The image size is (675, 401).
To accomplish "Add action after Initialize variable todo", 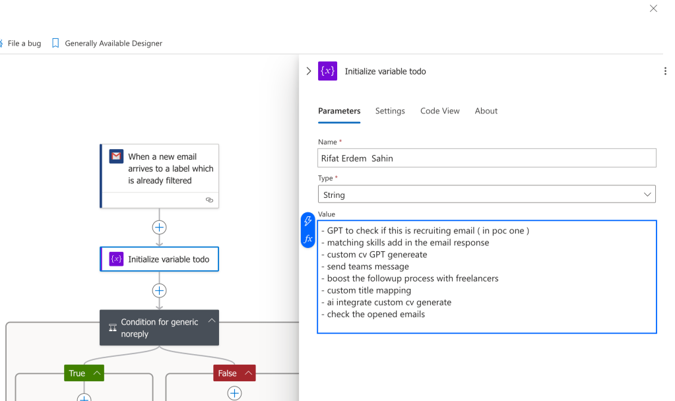I will (159, 290).
